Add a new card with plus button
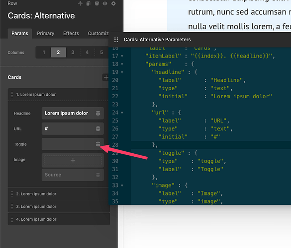291x248 pixels. coord(106,77)
